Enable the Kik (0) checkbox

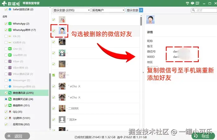coord(6,36)
